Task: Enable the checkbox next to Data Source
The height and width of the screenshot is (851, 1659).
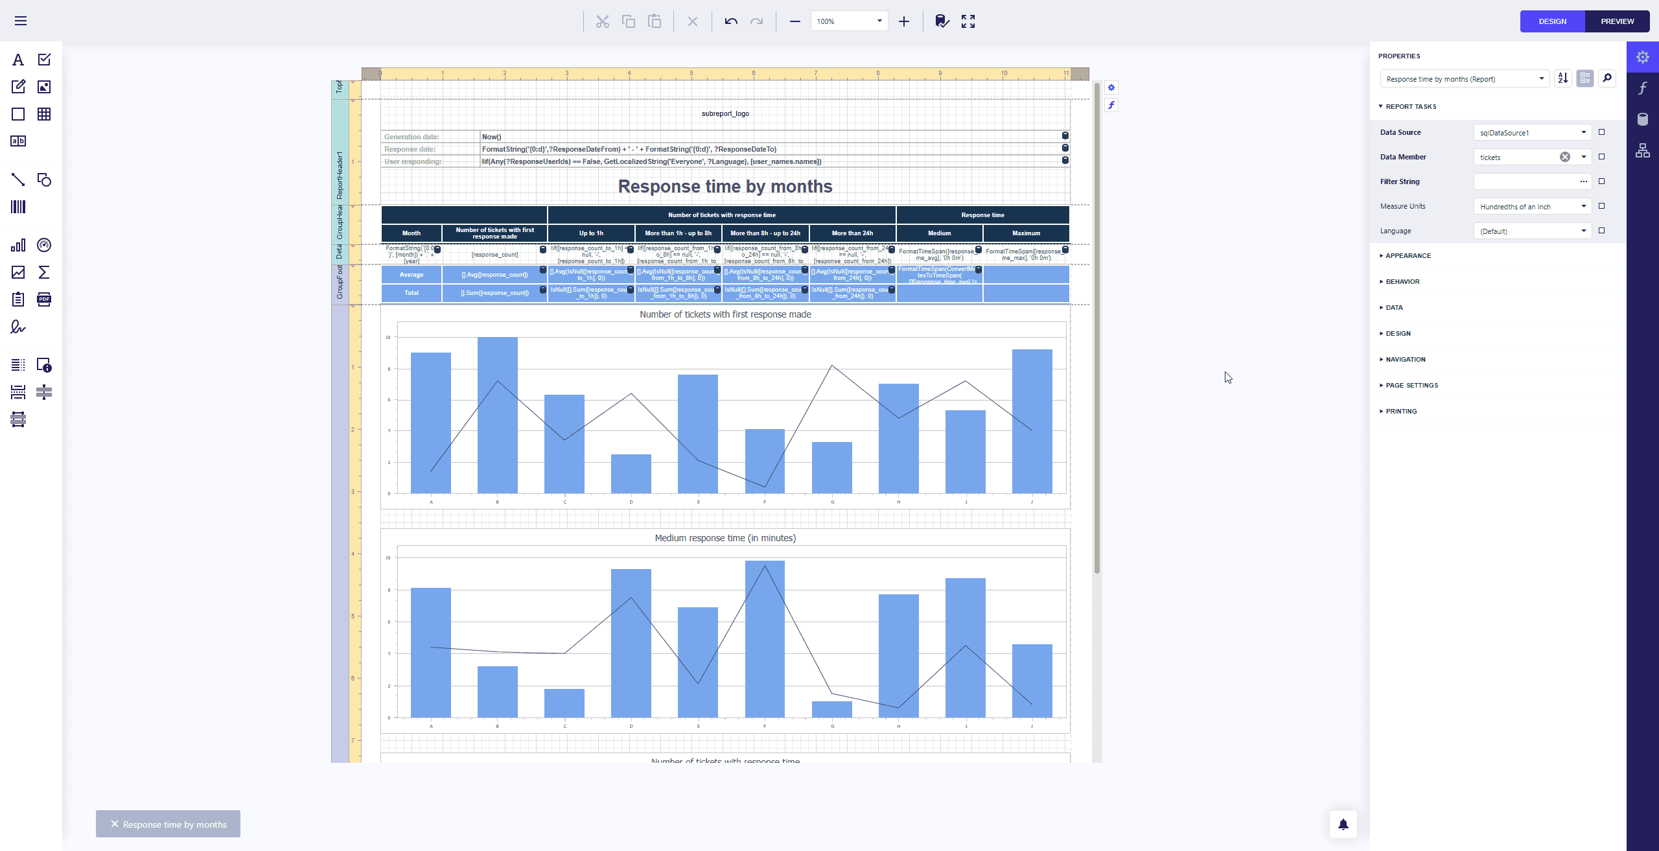Action: [1602, 132]
